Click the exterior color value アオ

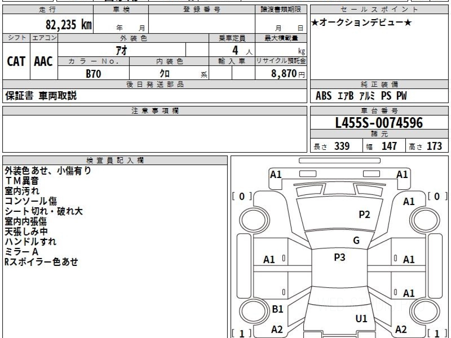tap(122, 50)
